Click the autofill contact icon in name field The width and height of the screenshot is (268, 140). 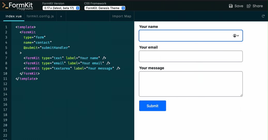(x=236, y=36)
